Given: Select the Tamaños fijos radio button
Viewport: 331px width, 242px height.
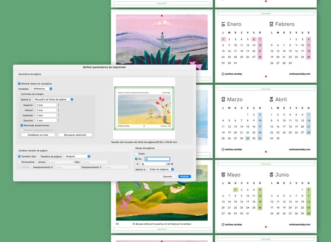Looking at the screenshot, I should [19, 156].
